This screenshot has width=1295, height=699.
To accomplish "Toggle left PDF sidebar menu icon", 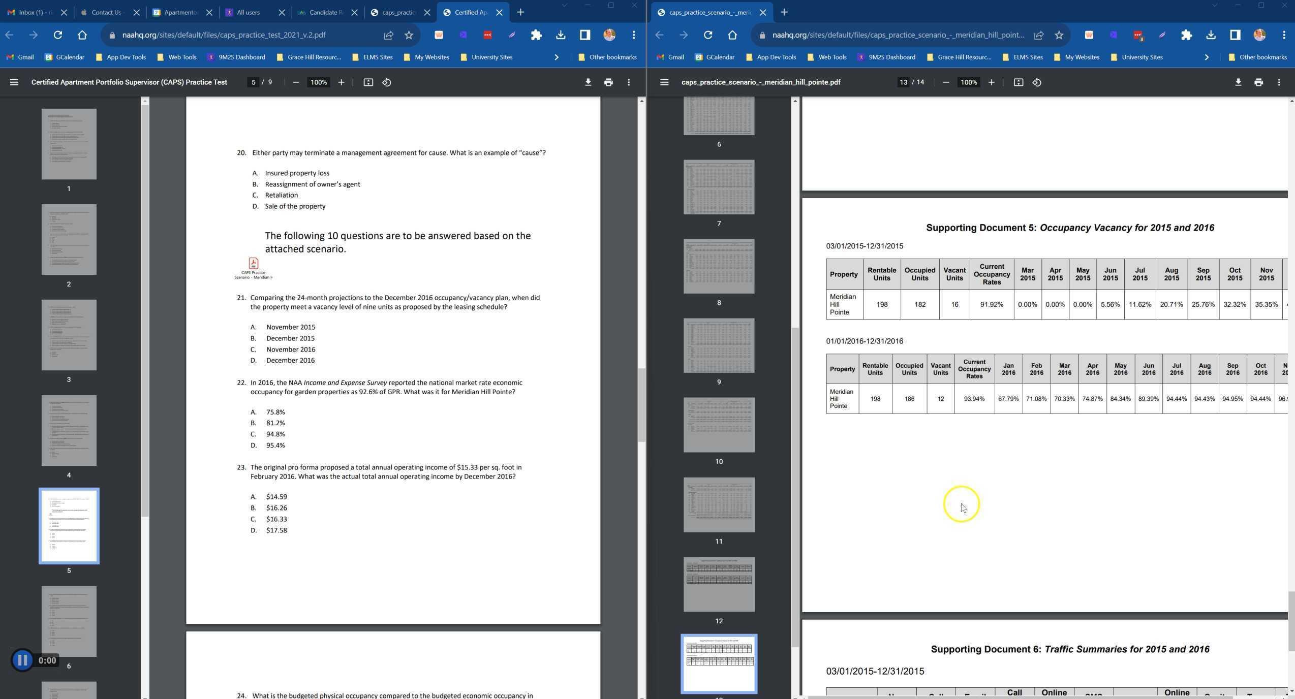I will [x=14, y=82].
